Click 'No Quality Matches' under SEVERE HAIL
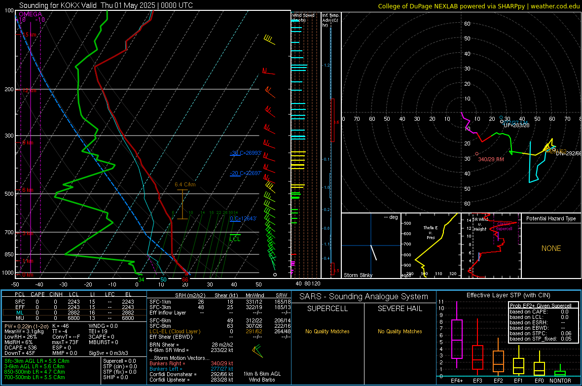The height and width of the screenshot is (386, 582). (400, 331)
